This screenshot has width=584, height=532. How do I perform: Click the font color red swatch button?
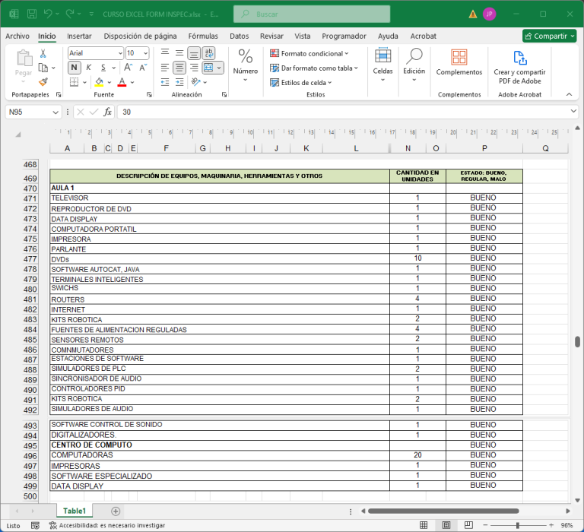(122, 82)
